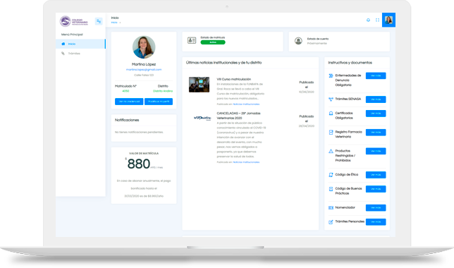Click Martina López profile photo

coord(144,47)
